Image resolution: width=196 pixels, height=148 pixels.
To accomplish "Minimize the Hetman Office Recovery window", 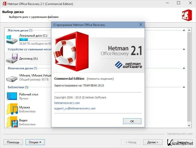I will click(x=167, y=3).
